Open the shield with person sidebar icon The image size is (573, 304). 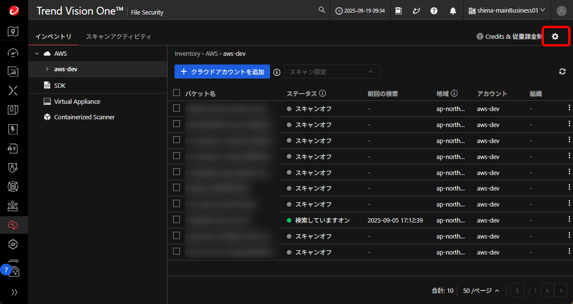click(13, 168)
